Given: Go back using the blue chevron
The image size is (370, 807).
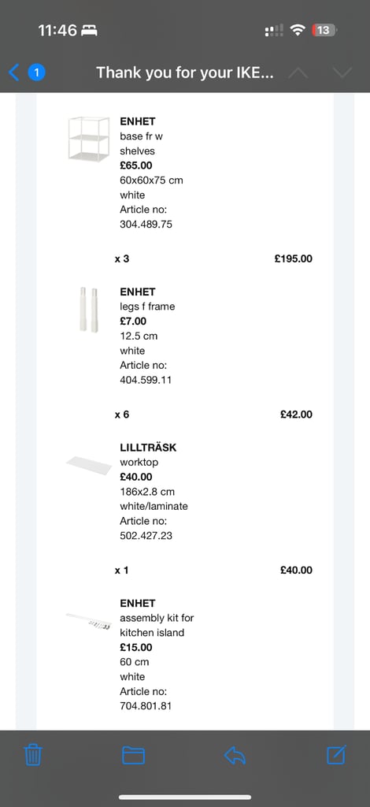Looking at the screenshot, I should [x=14, y=73].
